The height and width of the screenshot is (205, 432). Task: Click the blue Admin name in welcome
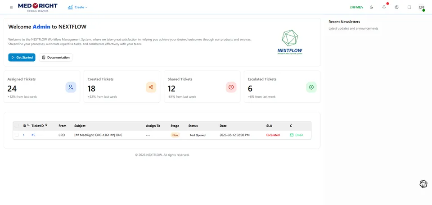41,27
